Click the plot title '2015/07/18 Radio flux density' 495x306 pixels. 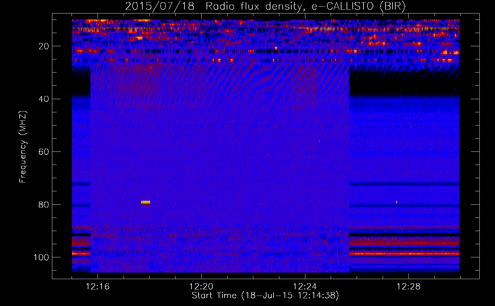[265, 6]
